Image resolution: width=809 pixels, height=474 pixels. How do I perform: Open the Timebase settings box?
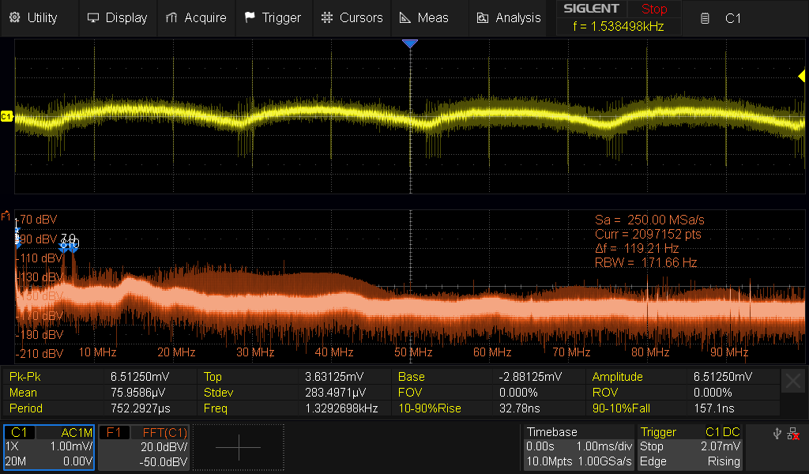click(578, 447)
